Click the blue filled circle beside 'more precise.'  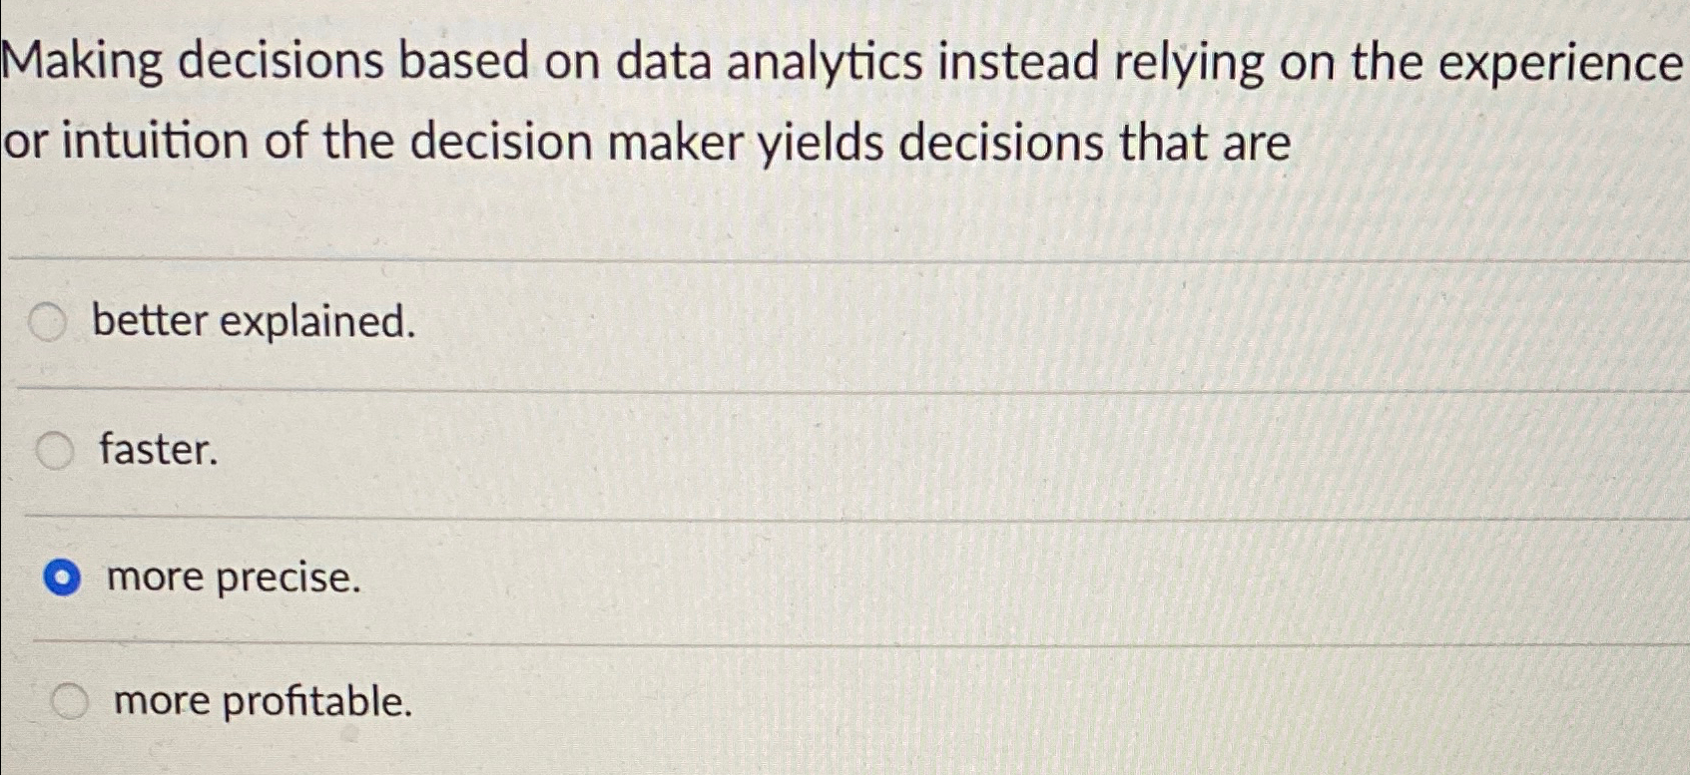tap(61, 576)
